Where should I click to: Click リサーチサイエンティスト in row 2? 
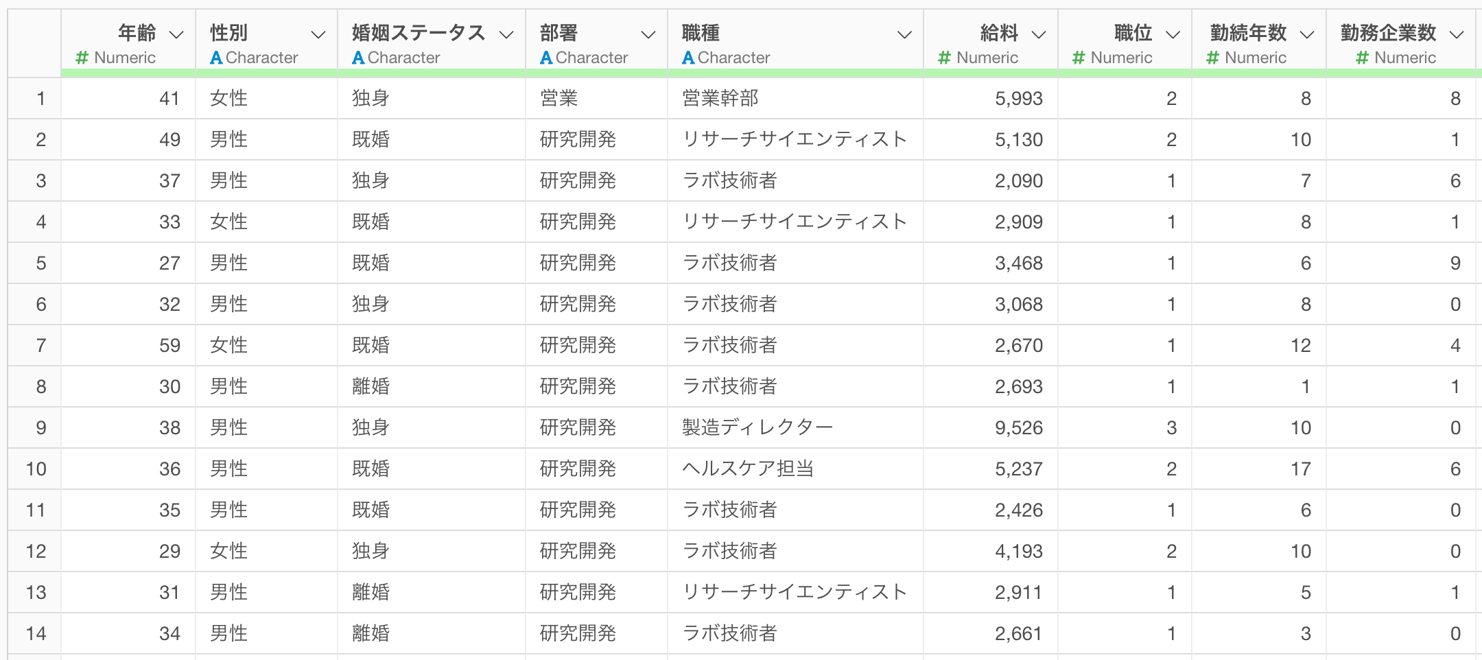pyautogui.click(x=795, y=139)
